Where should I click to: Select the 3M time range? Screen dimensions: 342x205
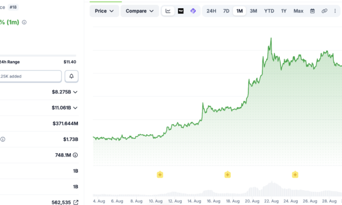tap(253, 11)
